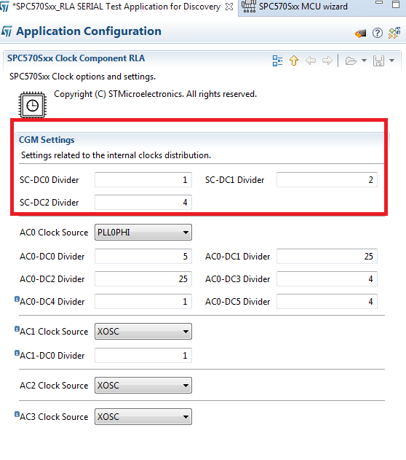Screen dimensions: 406x460
Task: Click the info marker beside AC1-DC0 Divider
Action: pos(17,353)
